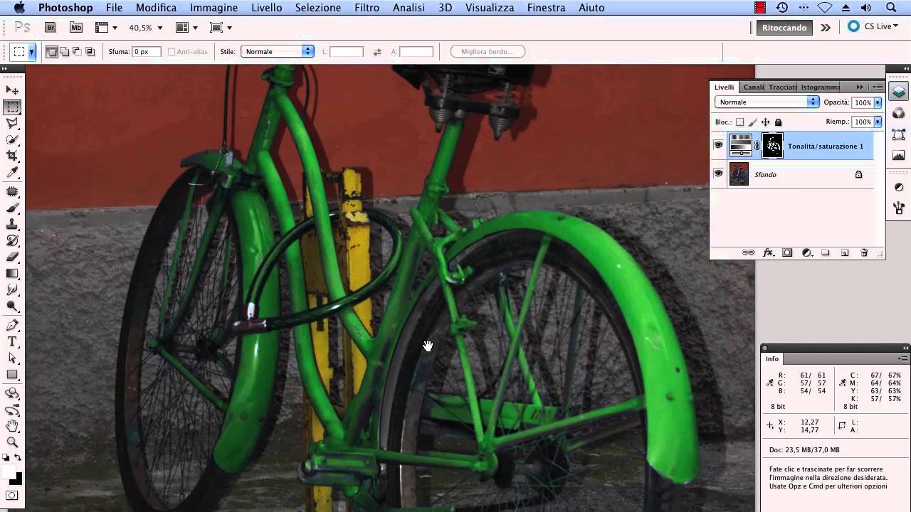Select the Polygonal Lasso tool
Image resolution: width=911 pixels, height=512 pixels.
click(x=12, y=124)
